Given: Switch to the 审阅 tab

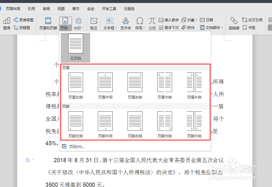Looking at the screenshot, I should 46,9.
